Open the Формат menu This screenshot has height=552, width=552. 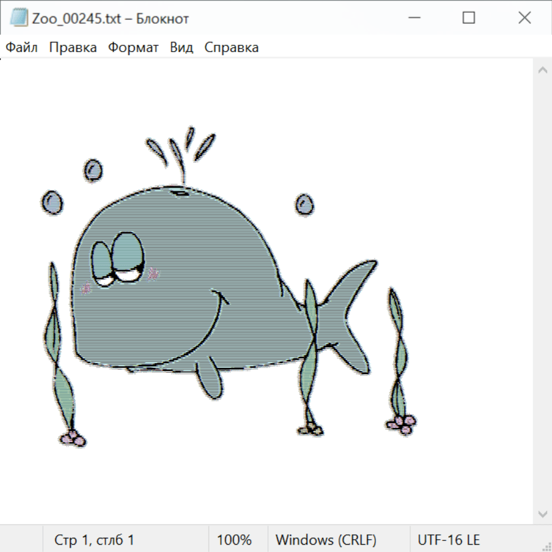point(133,48)
